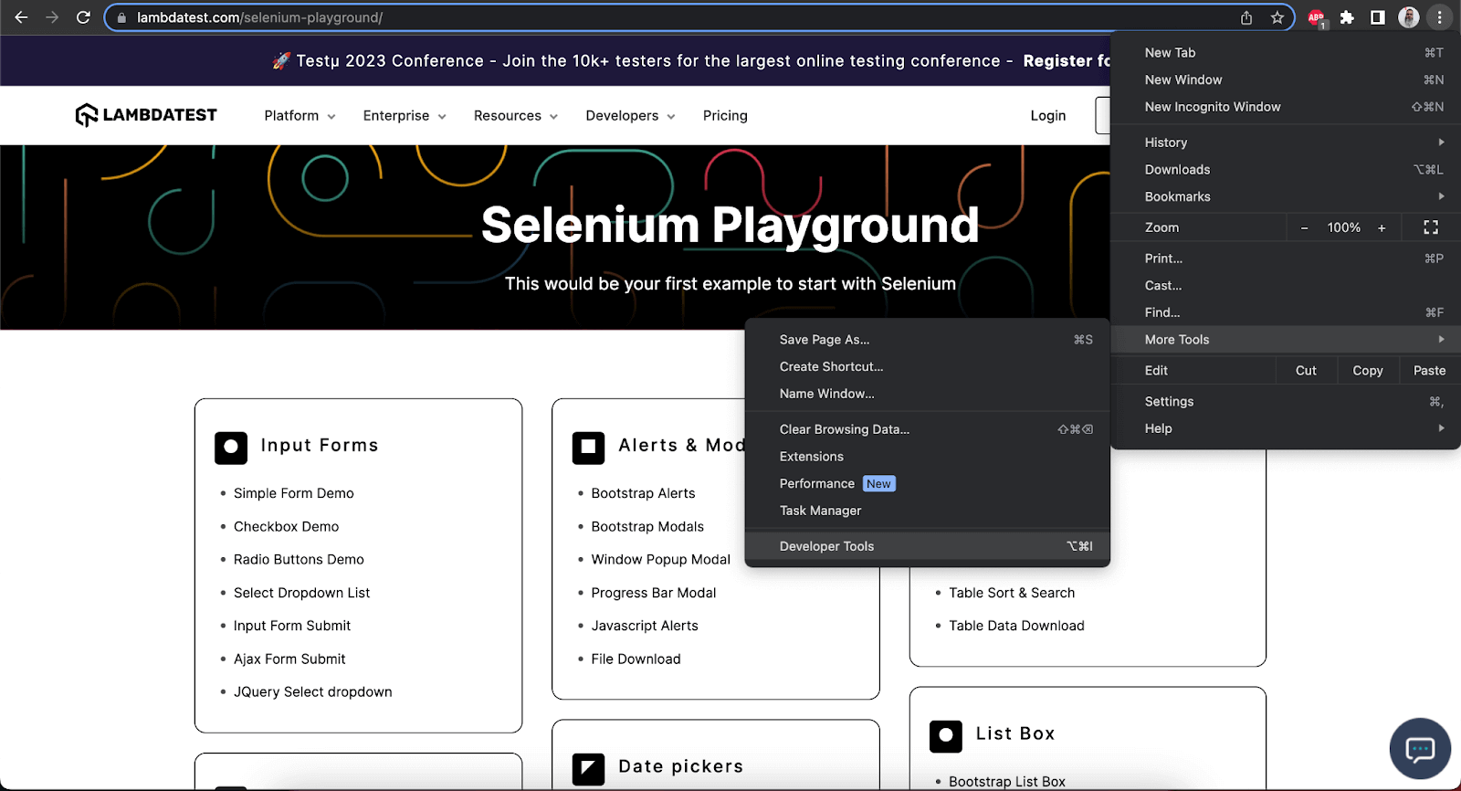This screenshot has width=1461, height=791.
Task: Click Cut in the Edit row
Action: (1306, 371)
